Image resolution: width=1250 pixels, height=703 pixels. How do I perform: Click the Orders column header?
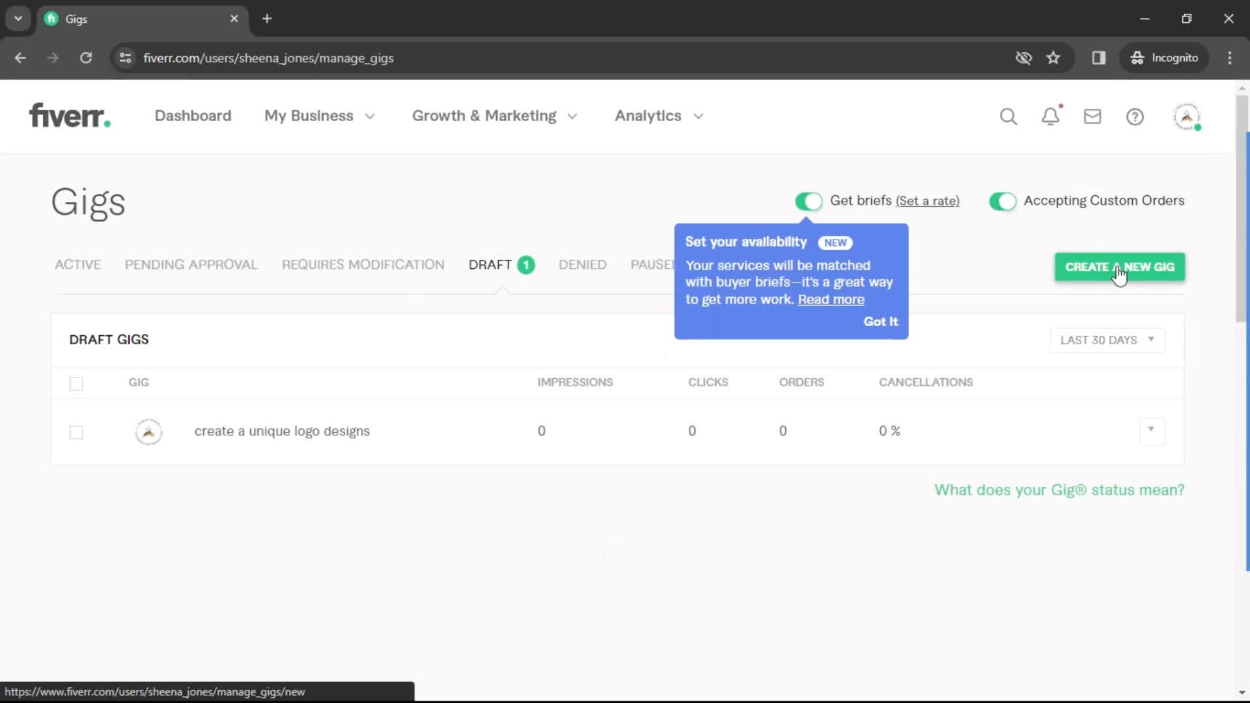click(x=801, y=383)
